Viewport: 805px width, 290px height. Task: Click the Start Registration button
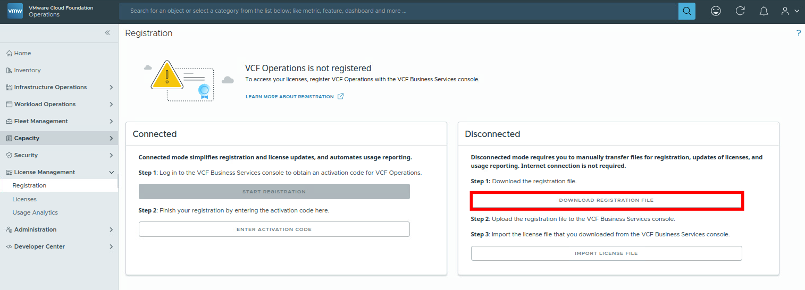tap(274, 191)
